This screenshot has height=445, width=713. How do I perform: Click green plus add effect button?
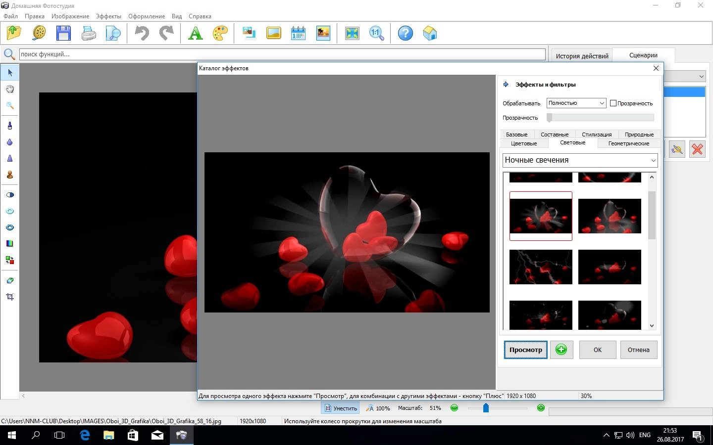561,350
